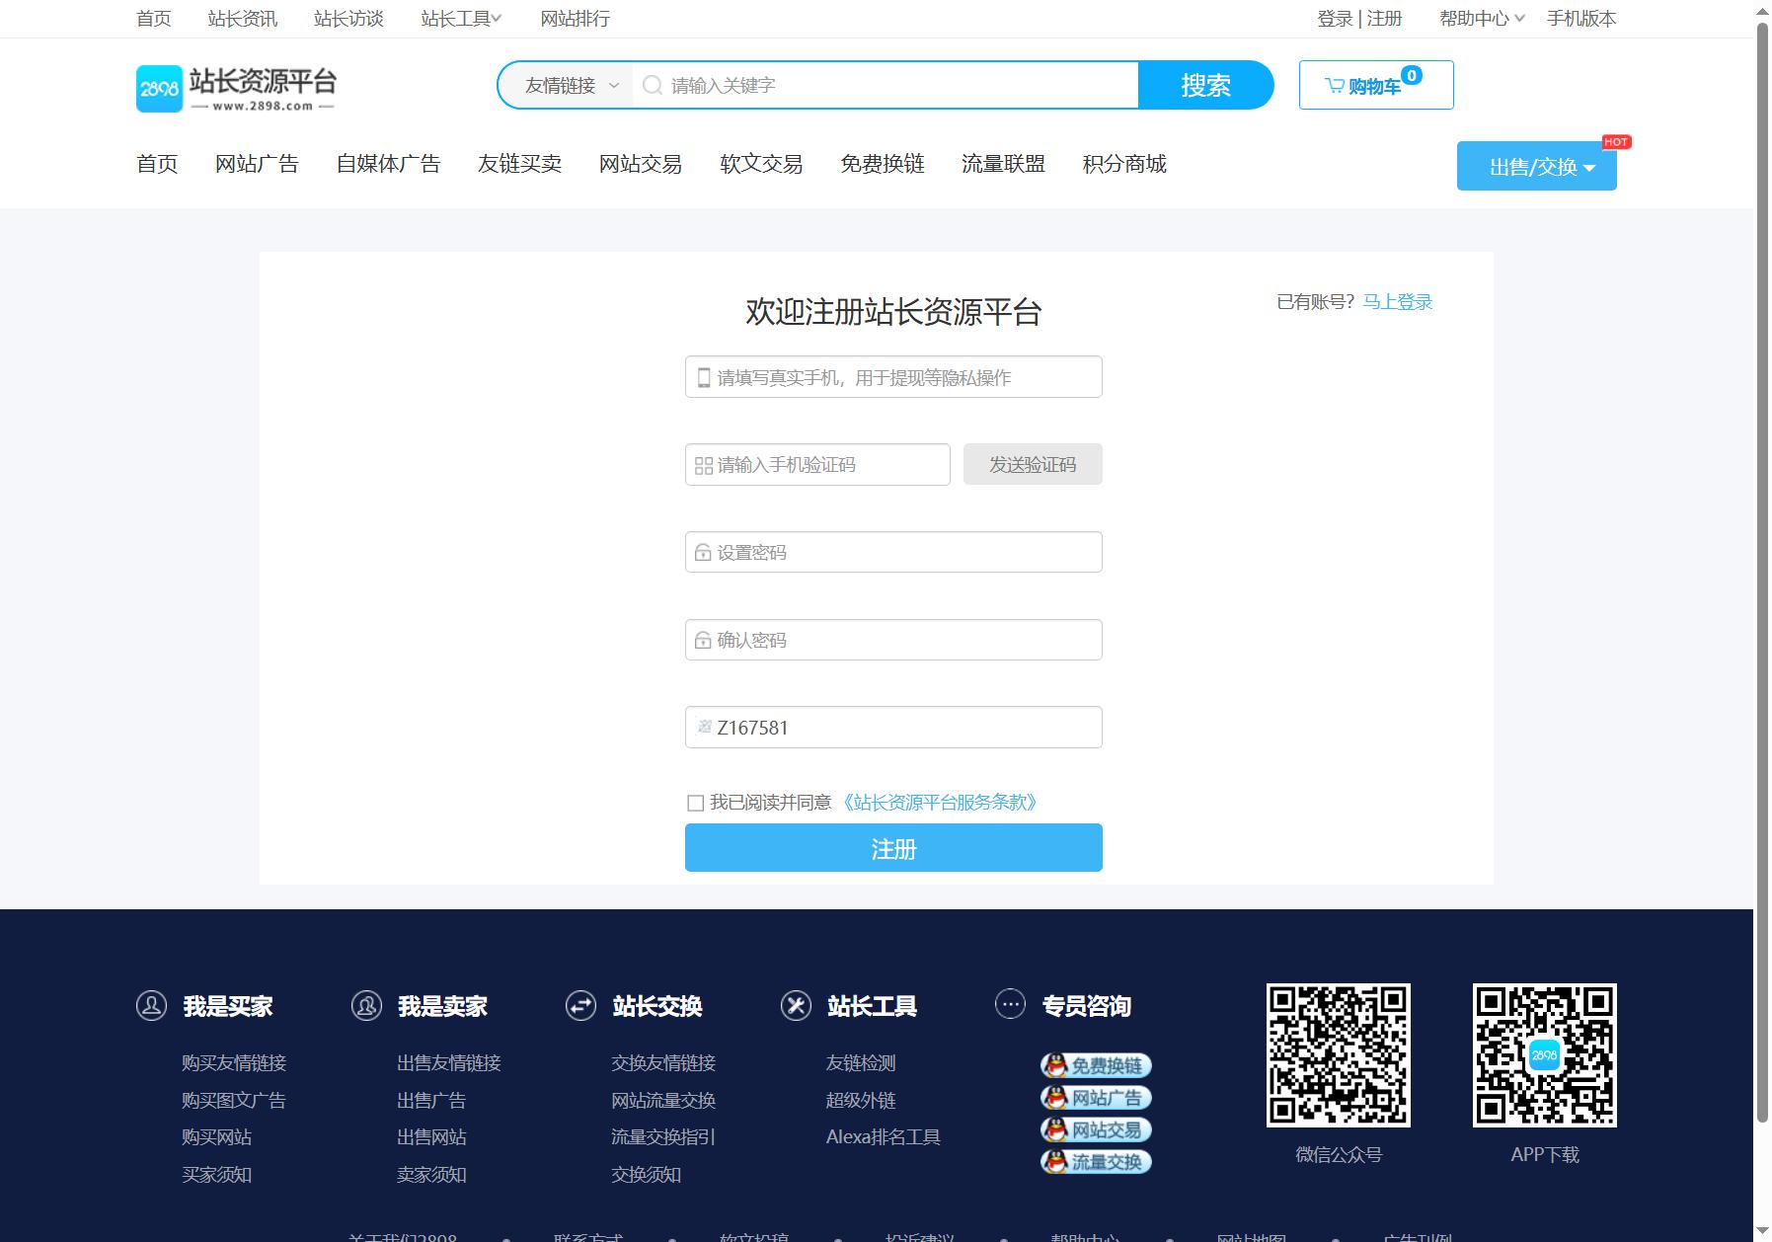Open the 网站交易 navigation item
Image resolution: width=1772 pixels, height=1242 pixels.
(641, 164)
